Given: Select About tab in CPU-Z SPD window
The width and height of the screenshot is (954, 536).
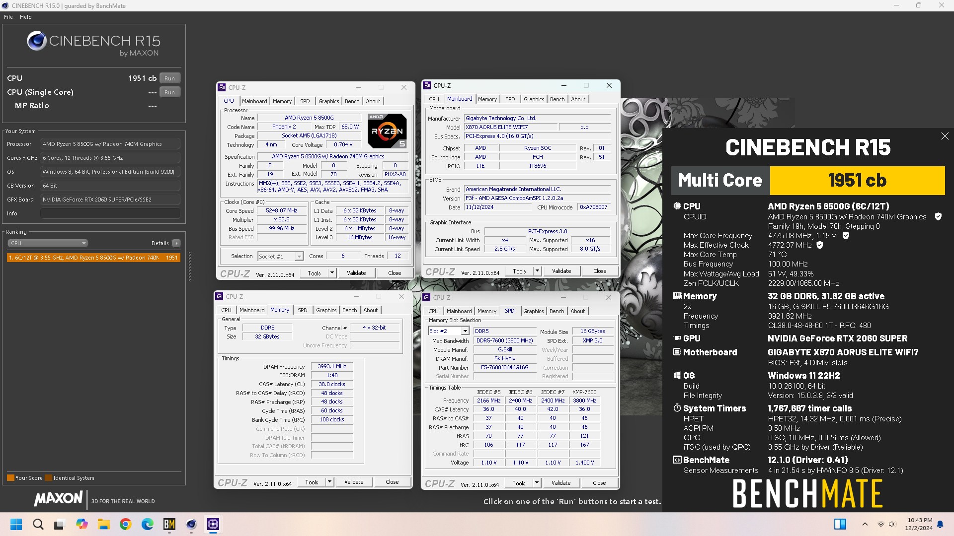Looking at the screenshot, I should (577, 311).
